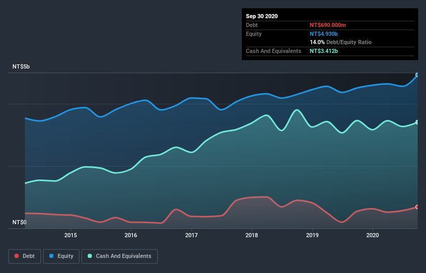
Task: Click the 2018 x-axis label
Action: [x=252, y=235]
